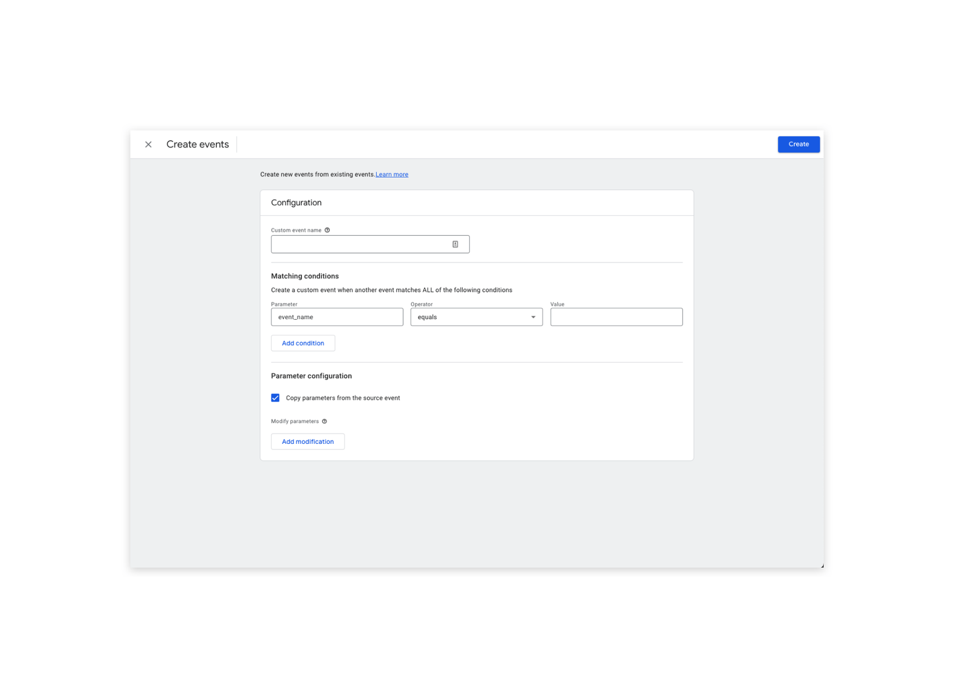Click the suggestions icon inside event name field
This screenshot has width=954, height=698.
pyautogui.click(x=455, y=244)
